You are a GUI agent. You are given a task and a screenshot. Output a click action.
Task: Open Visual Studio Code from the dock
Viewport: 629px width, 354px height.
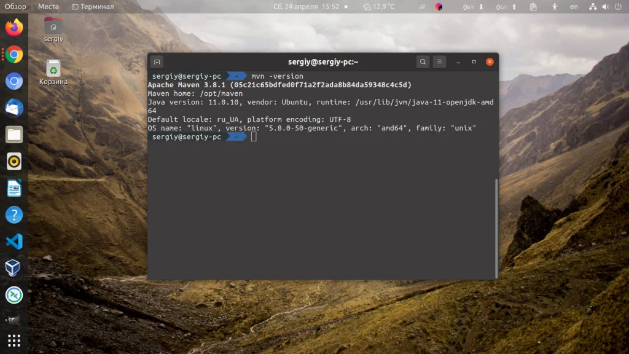click(14, 242)
